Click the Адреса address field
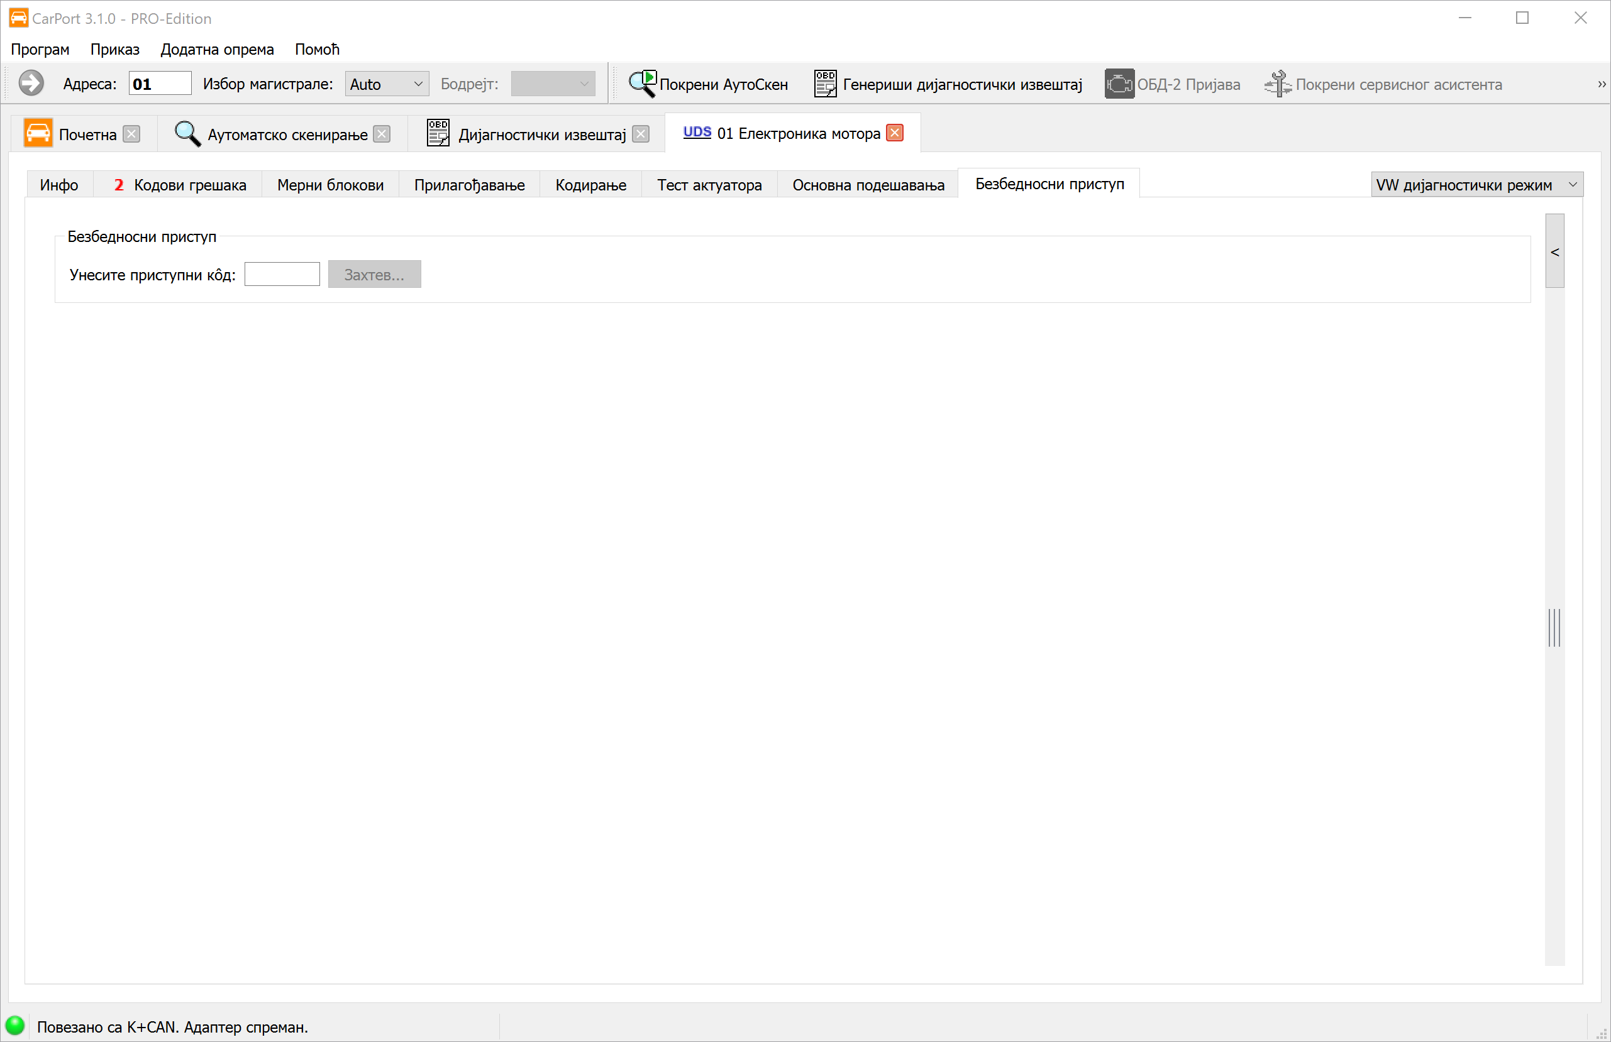This screenshot has height=1042, width=1611. 160,84
